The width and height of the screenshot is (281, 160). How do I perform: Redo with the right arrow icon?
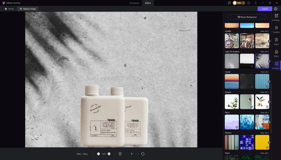pos(137,154)
